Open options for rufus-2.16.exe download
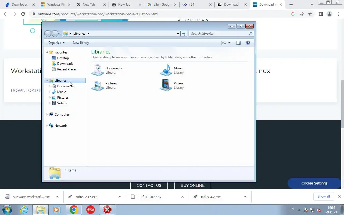 coord(120,197)
